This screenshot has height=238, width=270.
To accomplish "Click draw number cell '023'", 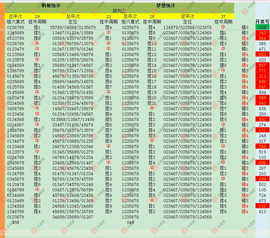I will 262,60.
